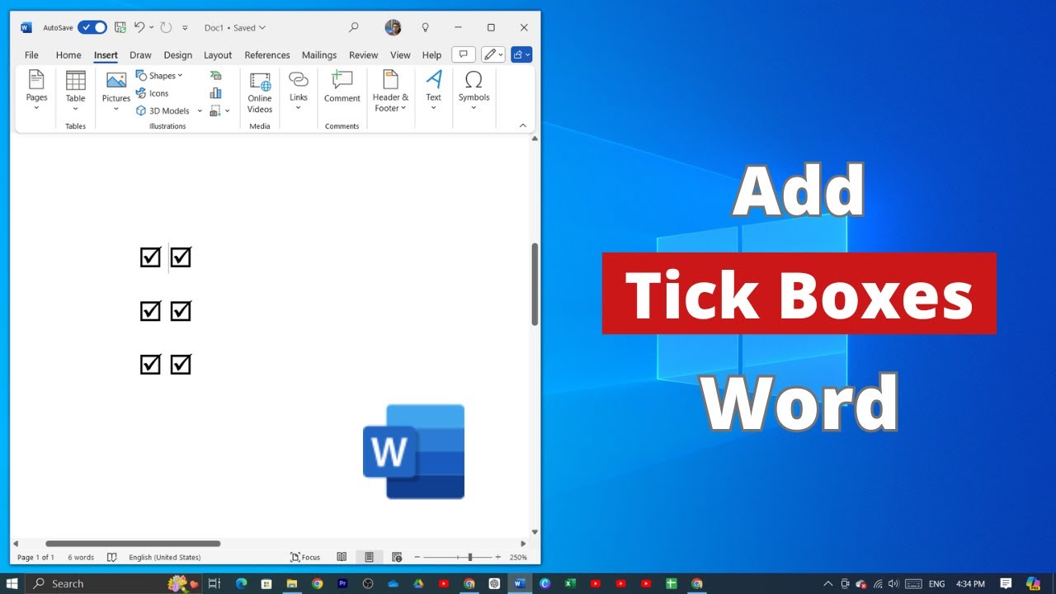Click the user profile picture

point(393,27)
